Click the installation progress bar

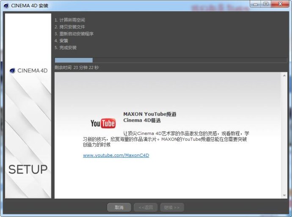[x=171, y=60]
